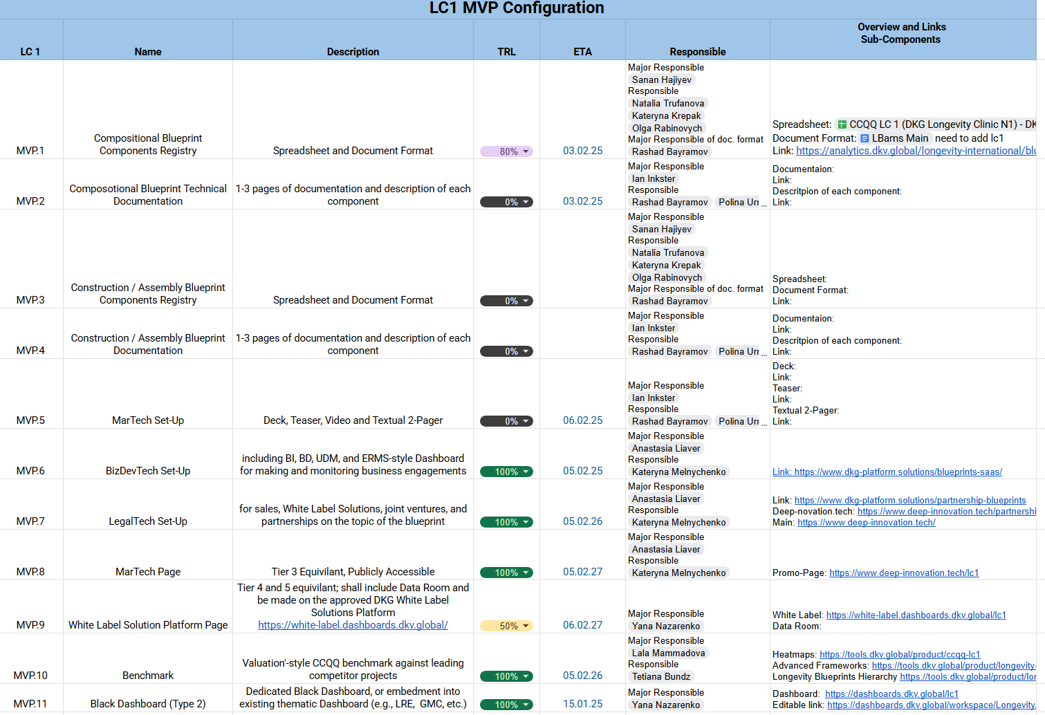Open the 100% TRL dropdown for Black Dashboard
This screenshot has width=1045, height=715.
pos(526,705)
